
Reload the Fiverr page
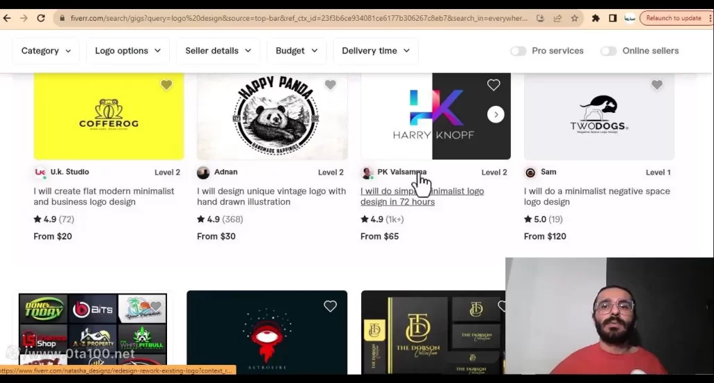tap(41, 18)
